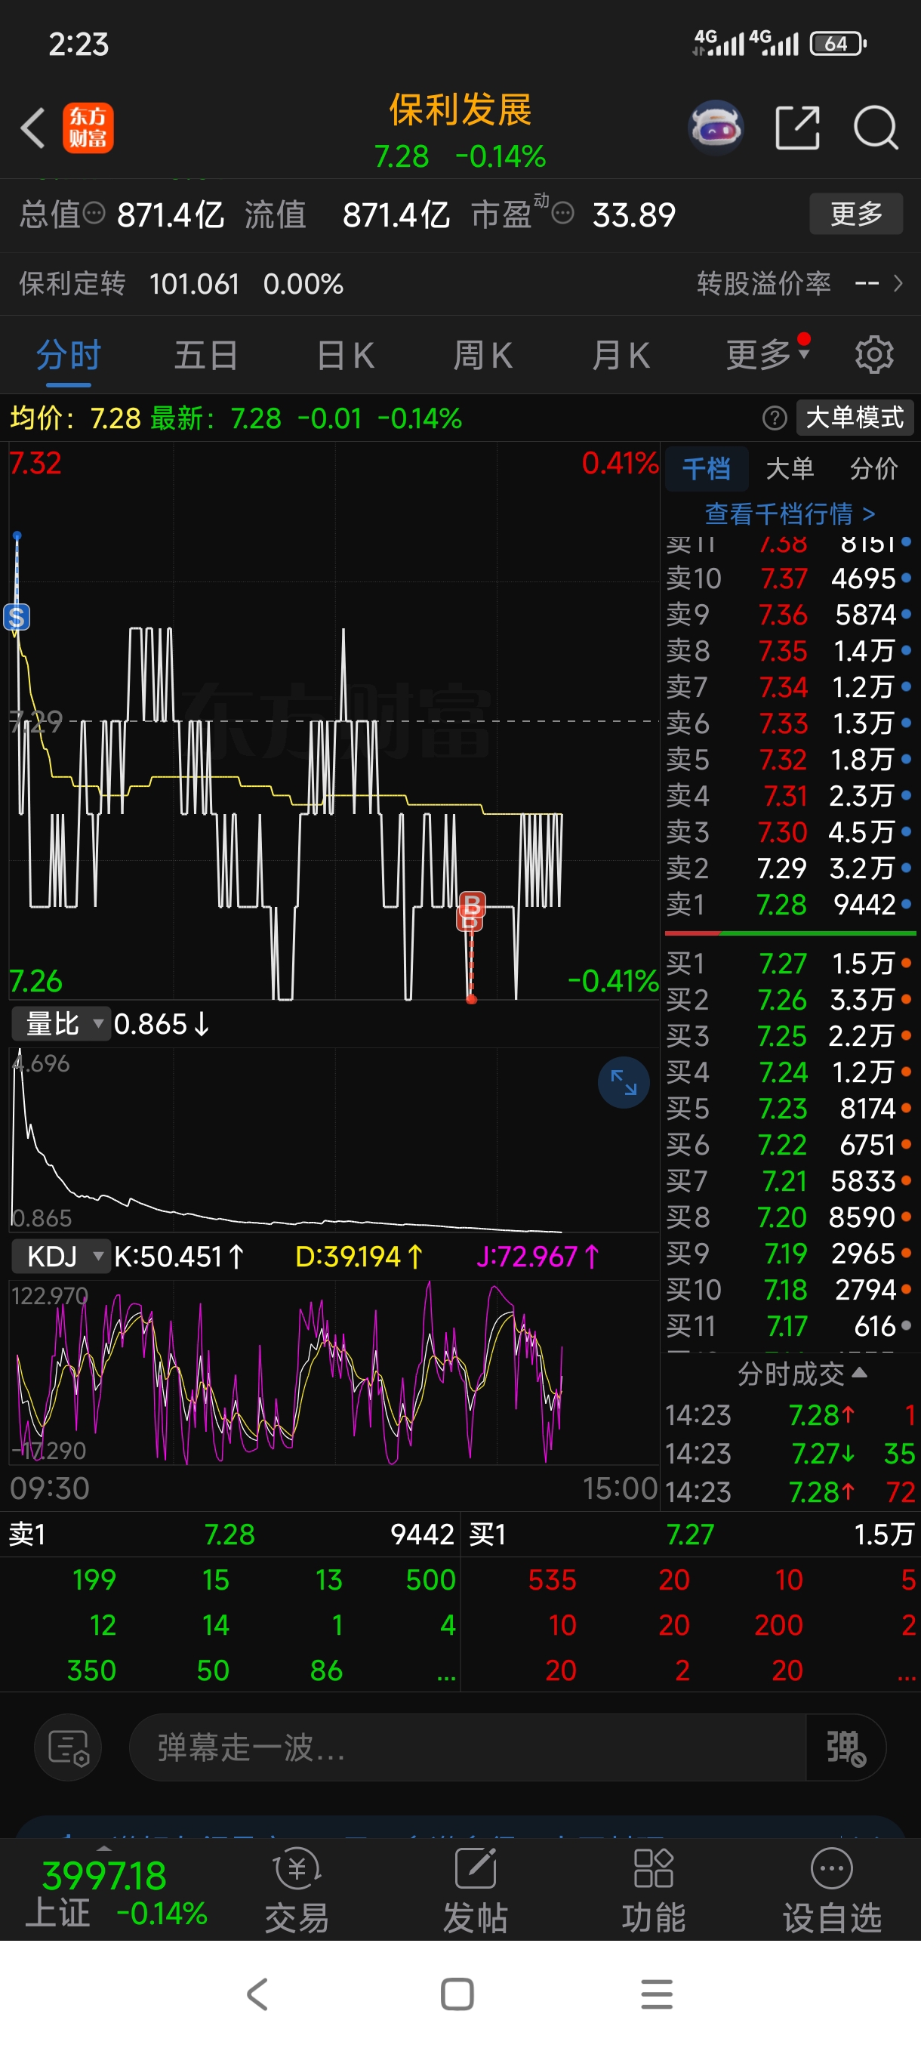921x2048 pixels.
Task: Tap the S sell marker on the chart
Action: (x=17, y=617)
